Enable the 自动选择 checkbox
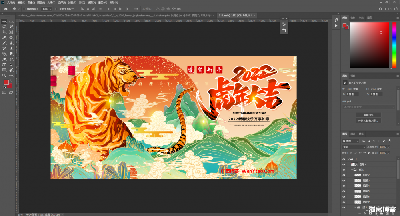Image resolution: width=400 pixels, height=216 pixels. (24, 9)
